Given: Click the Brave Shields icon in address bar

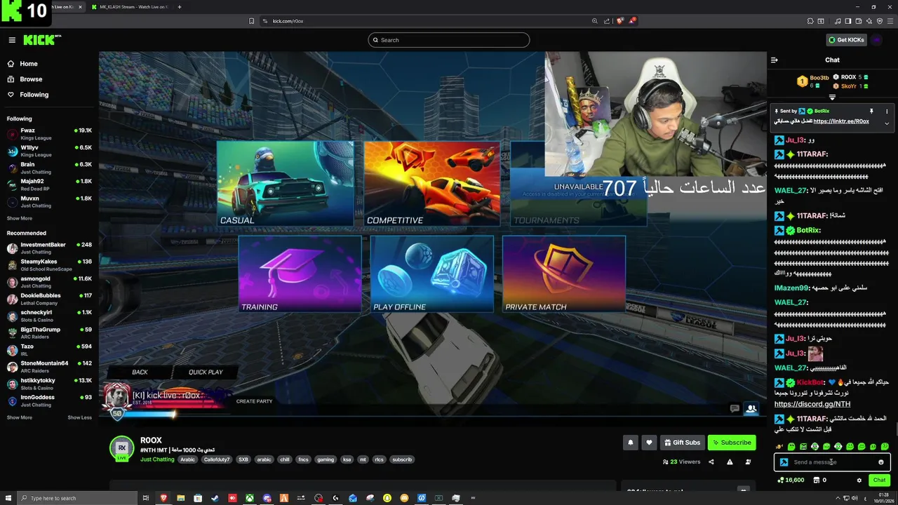Looking at the screenshot, I should click(x=620, y=21).
